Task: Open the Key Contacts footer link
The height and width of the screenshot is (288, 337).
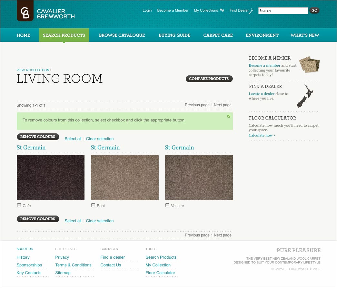Action: [29, 273]
